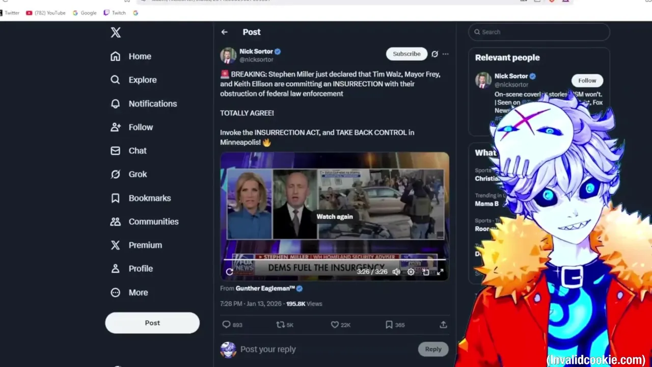Click the reply comment icon

(x=227, y=325)
